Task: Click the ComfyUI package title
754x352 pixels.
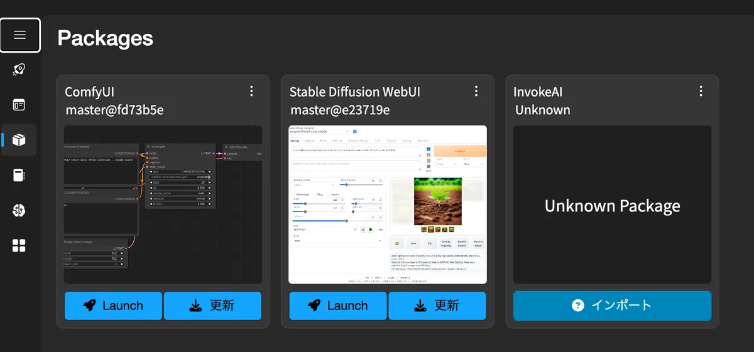Action: [x=90, y=92]
